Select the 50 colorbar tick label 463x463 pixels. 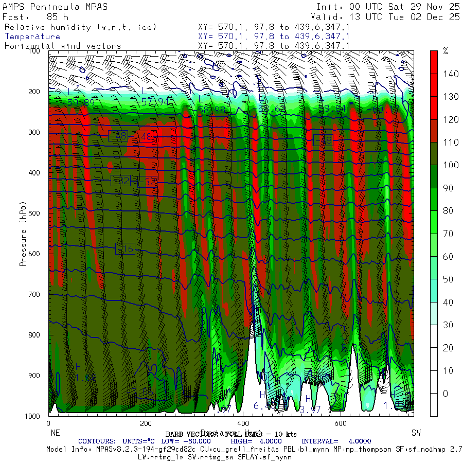[x=448, y=279]
